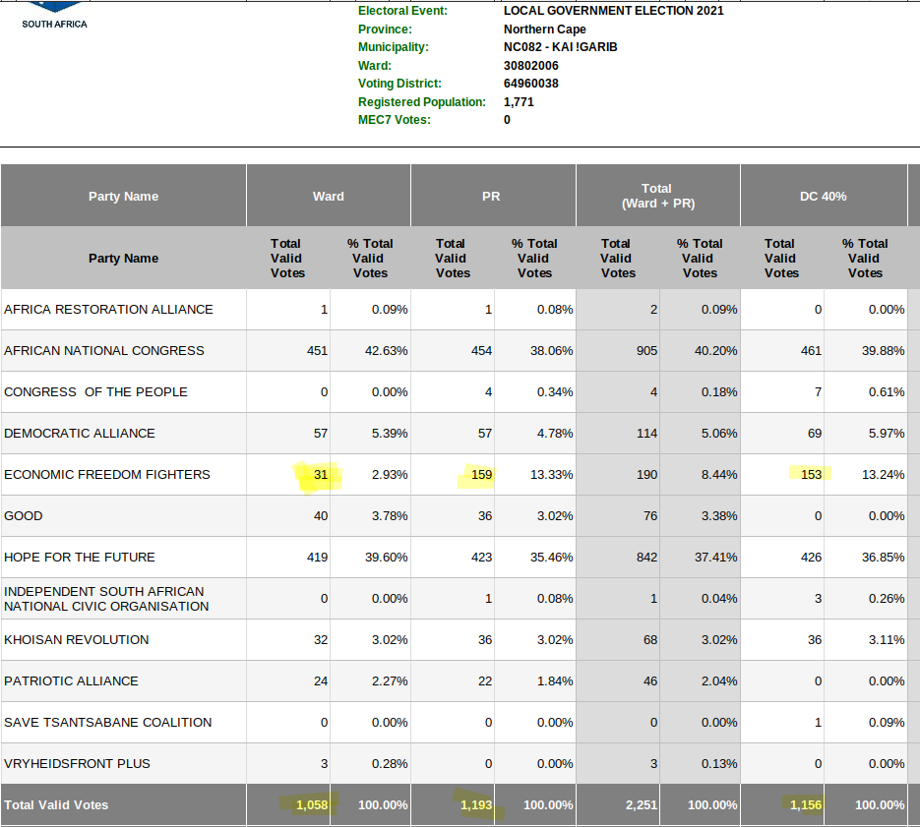This screenshot has height=827, width=920.
Task: Click ANC ward percentage 42.63%
Action: [386, 350]
